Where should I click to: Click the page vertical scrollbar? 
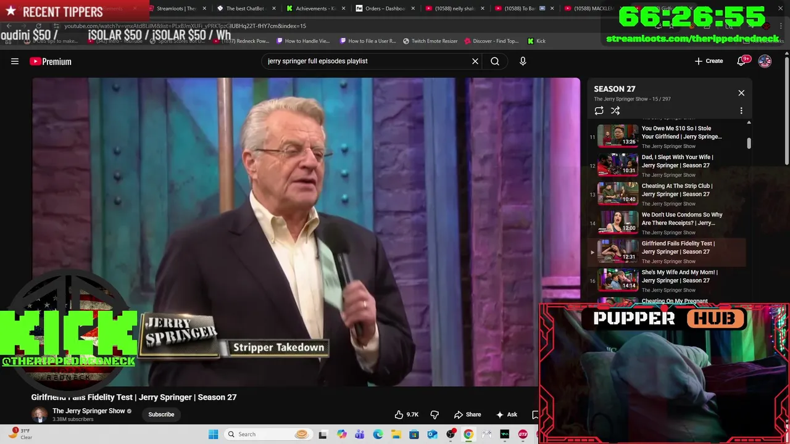[786, 111]
